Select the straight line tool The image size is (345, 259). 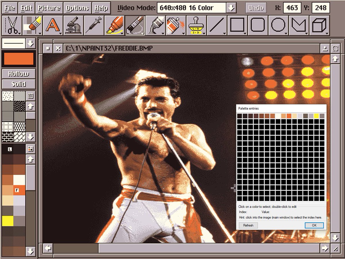216,25
